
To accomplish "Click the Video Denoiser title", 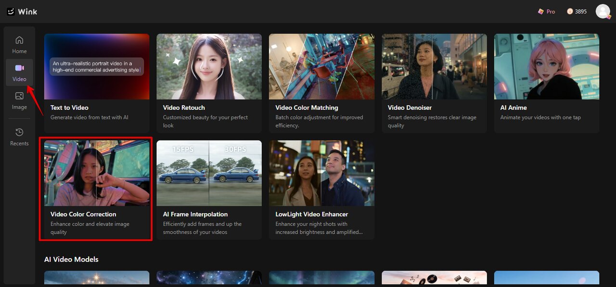I will (x=410, y=108).
